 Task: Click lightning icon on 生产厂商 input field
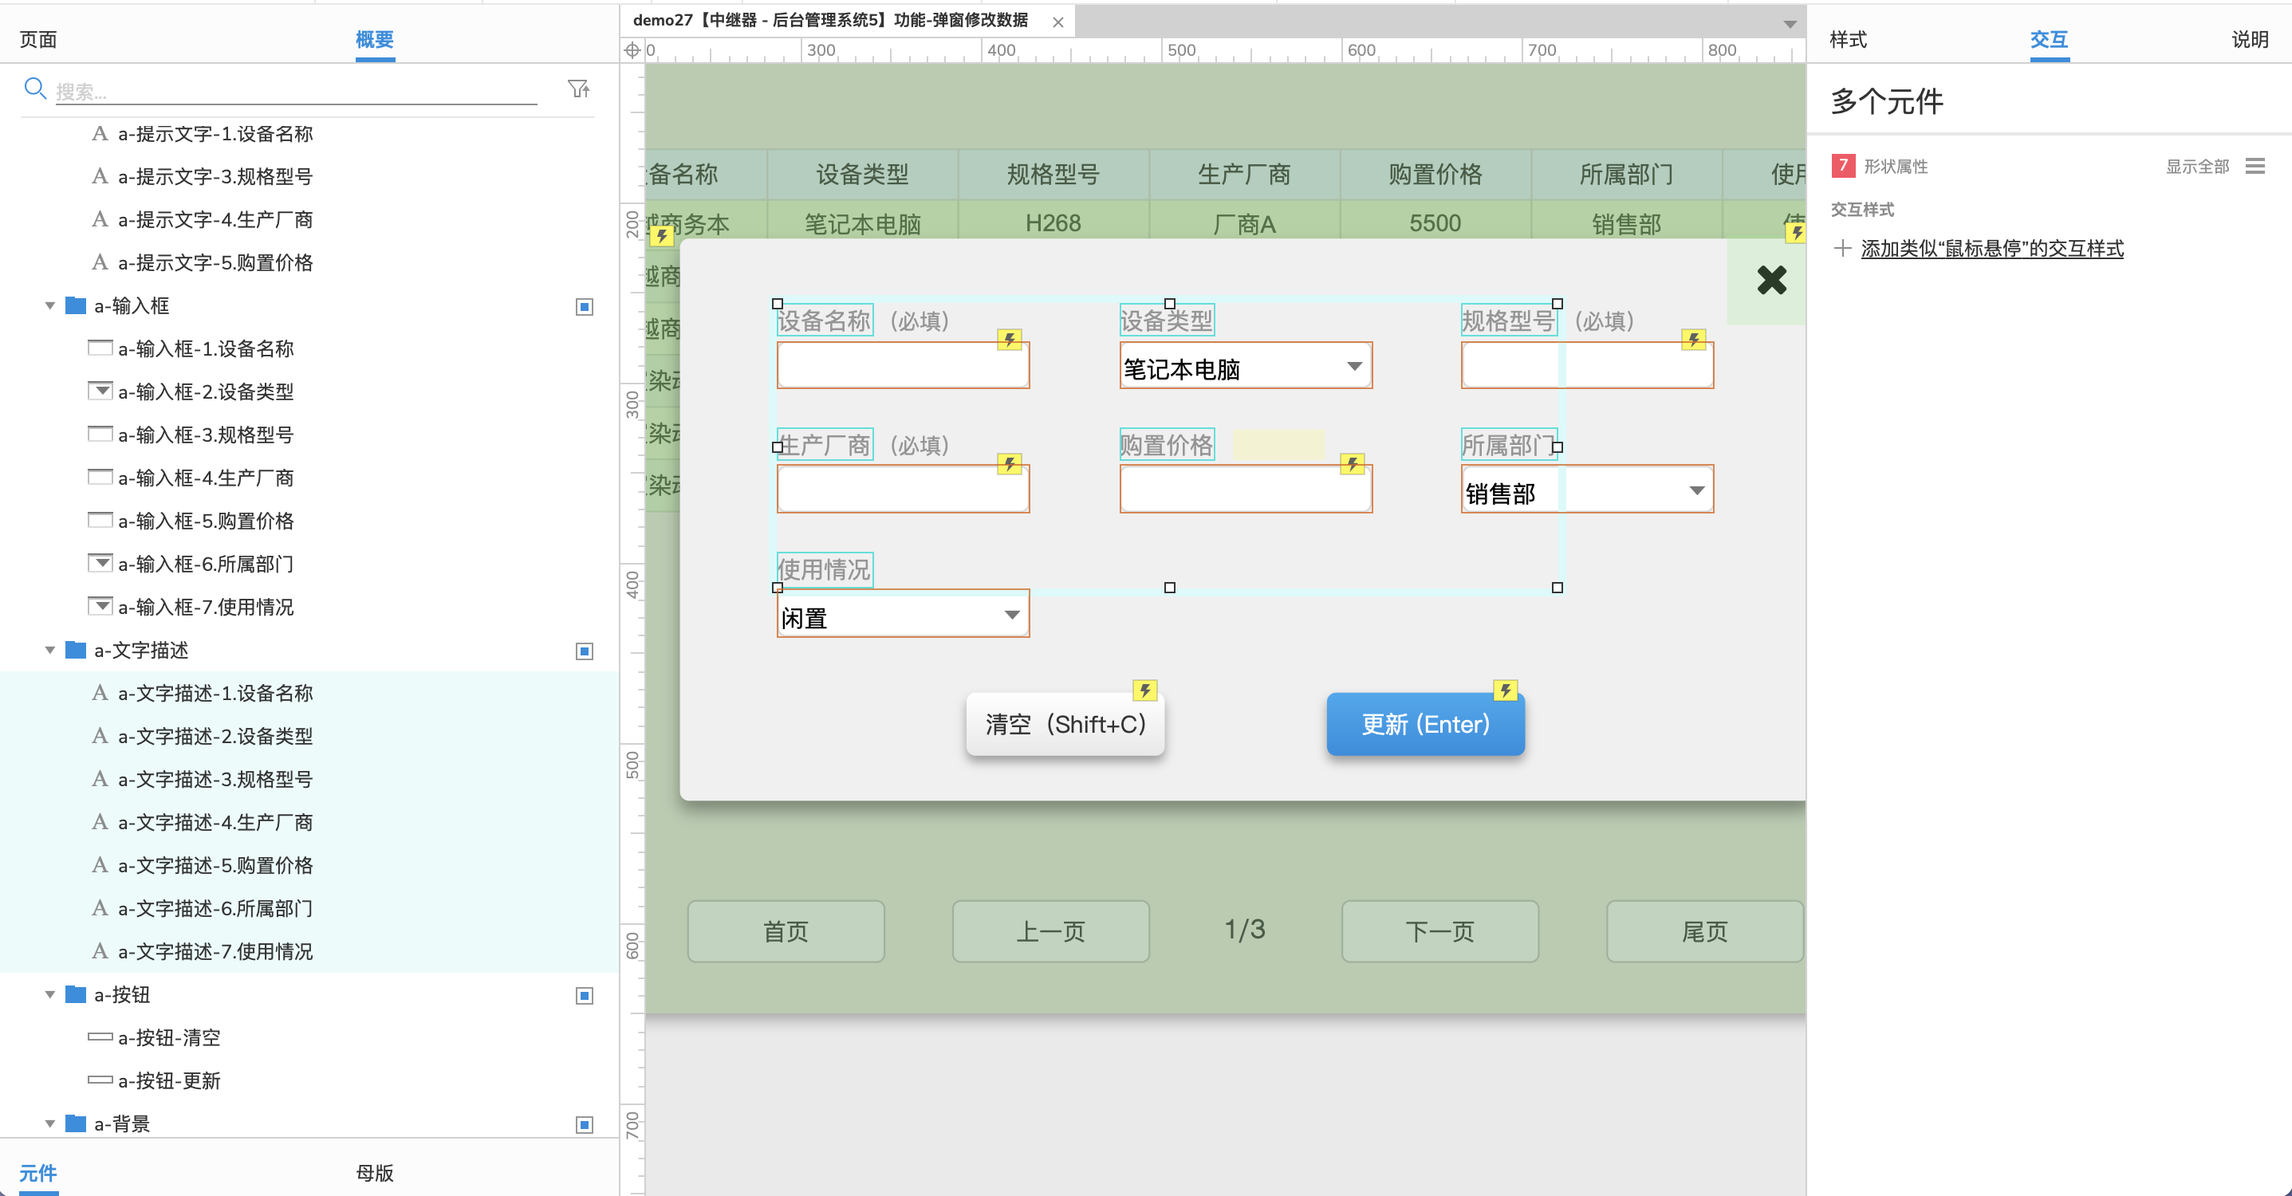click(x=1009, y=463)
